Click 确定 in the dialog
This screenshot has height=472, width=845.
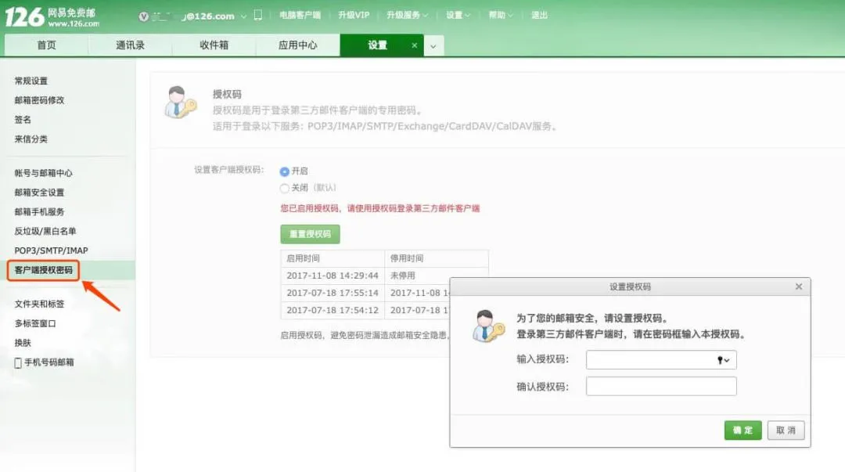[x=742, y=430]
